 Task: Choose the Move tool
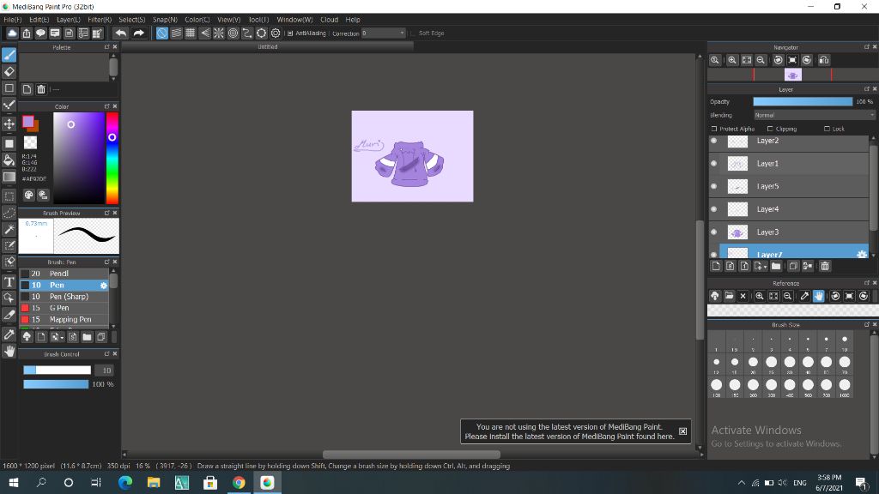point(9,123)
